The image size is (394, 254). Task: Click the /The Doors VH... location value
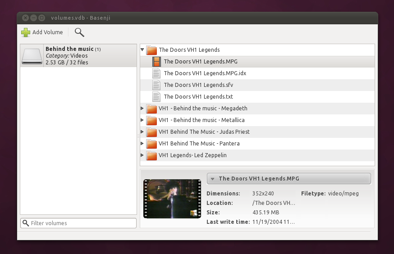click(274, 203)
